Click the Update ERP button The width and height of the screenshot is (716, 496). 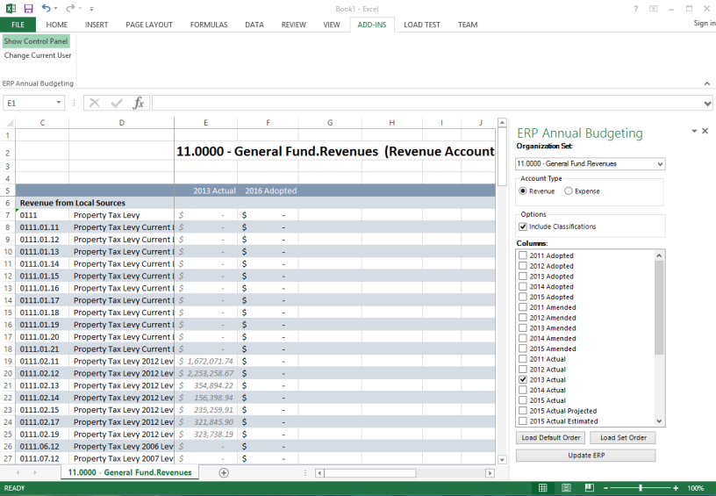(x=585, y=456)
